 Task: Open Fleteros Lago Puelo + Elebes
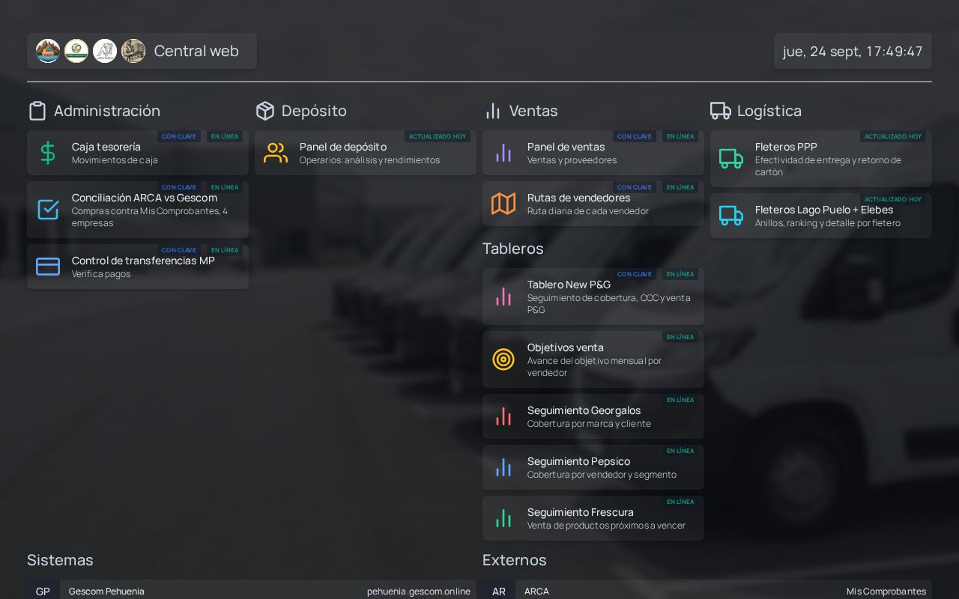pos(821,216)
